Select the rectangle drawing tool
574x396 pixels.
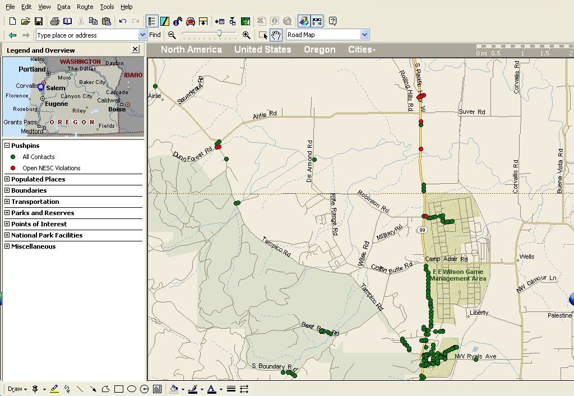pos(118,389)
